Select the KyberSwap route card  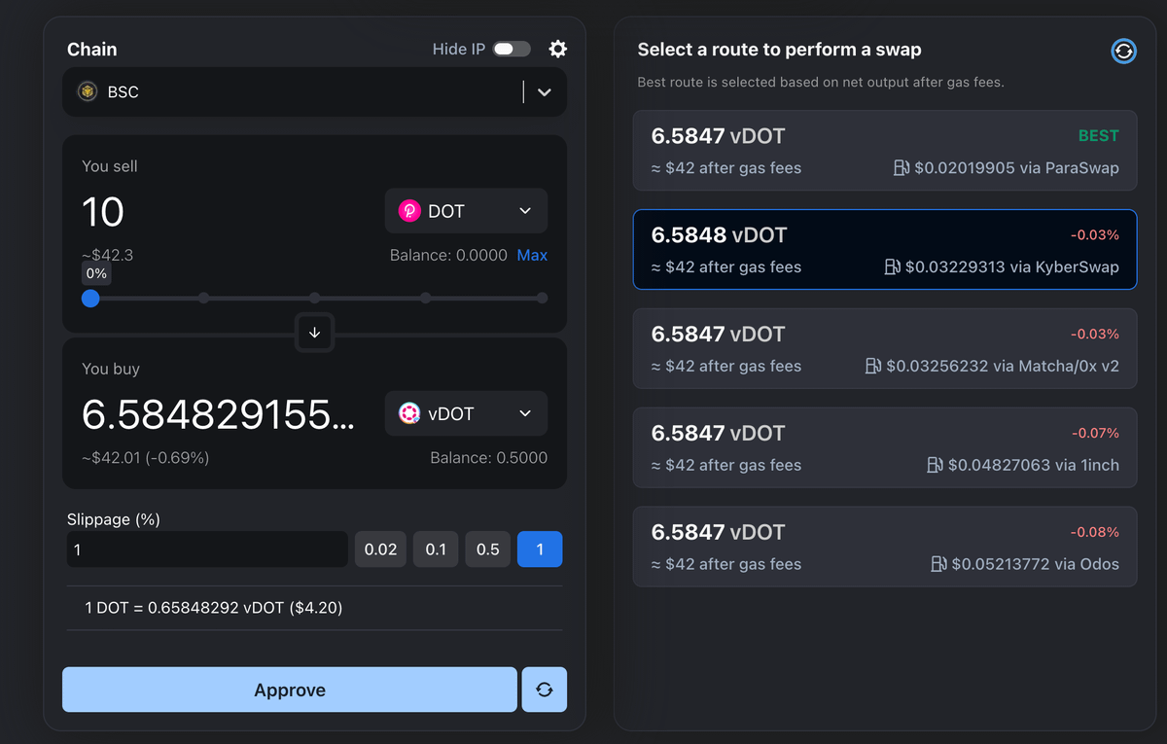tap(885, 250)
